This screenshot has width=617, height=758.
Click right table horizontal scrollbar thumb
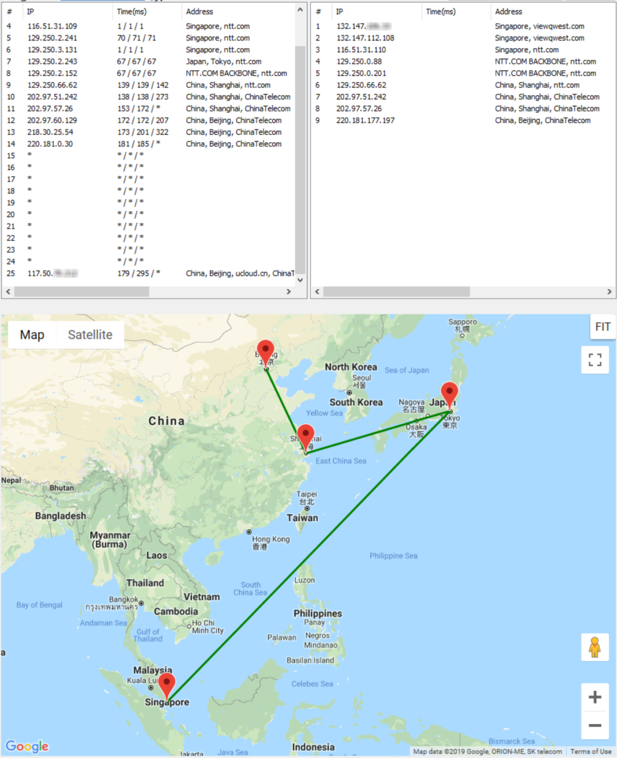coord(396,292)
